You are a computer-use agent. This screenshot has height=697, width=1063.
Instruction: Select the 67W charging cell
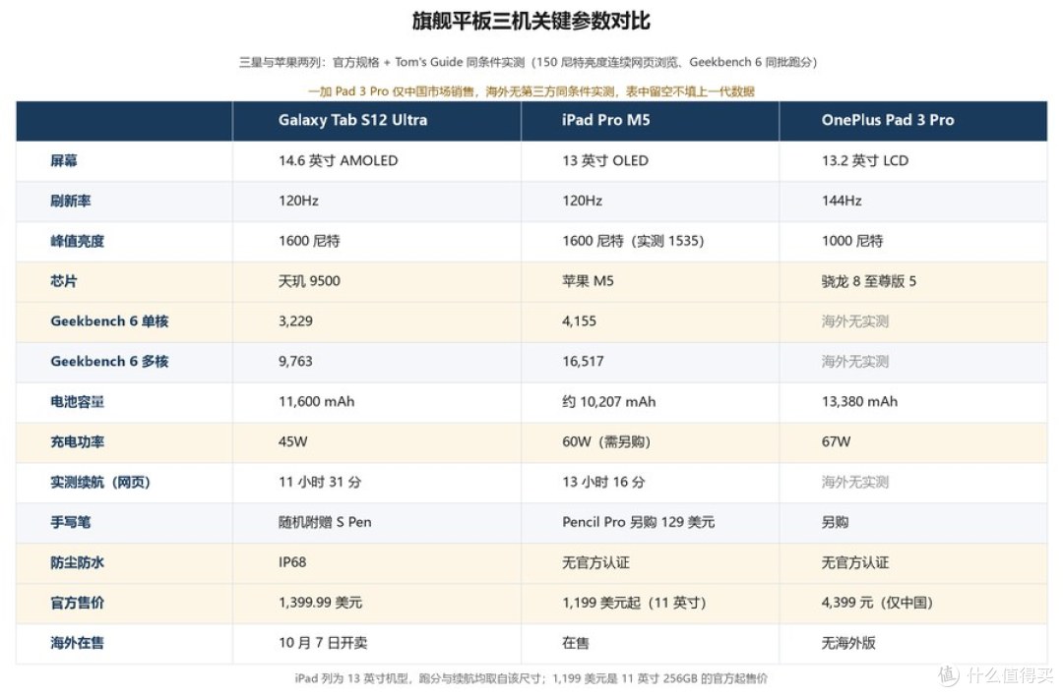click(x=836, y=441)
